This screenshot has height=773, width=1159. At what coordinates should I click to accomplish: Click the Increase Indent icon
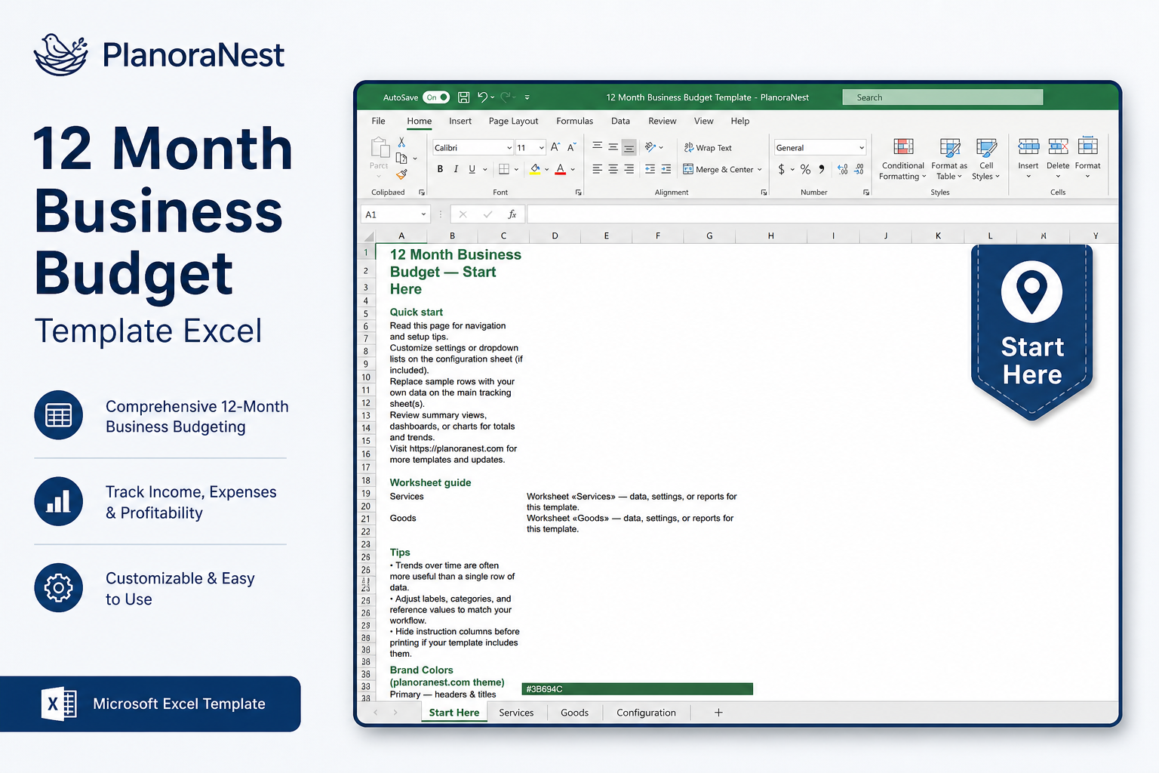pos(666,169)
